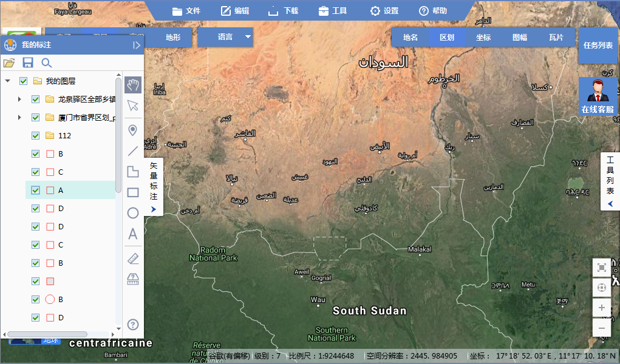The height and width of the screenshot is (364, 620).
Task: Activate the text annotation tool
Action: 133,234
